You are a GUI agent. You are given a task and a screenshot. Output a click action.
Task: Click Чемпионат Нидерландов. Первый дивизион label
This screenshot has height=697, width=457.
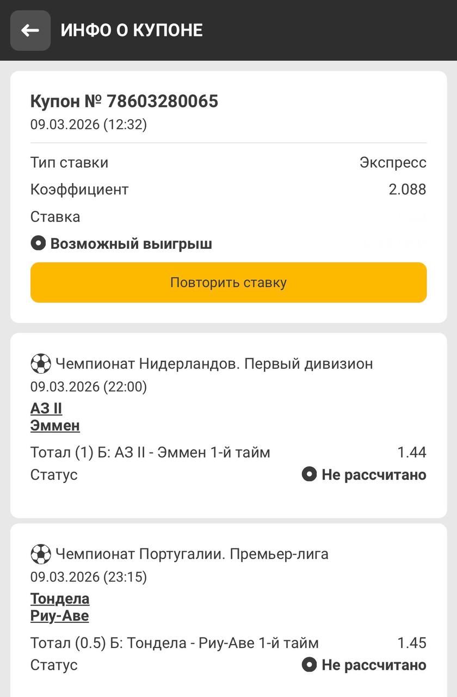pyautogui.click(x=214, y=364)
